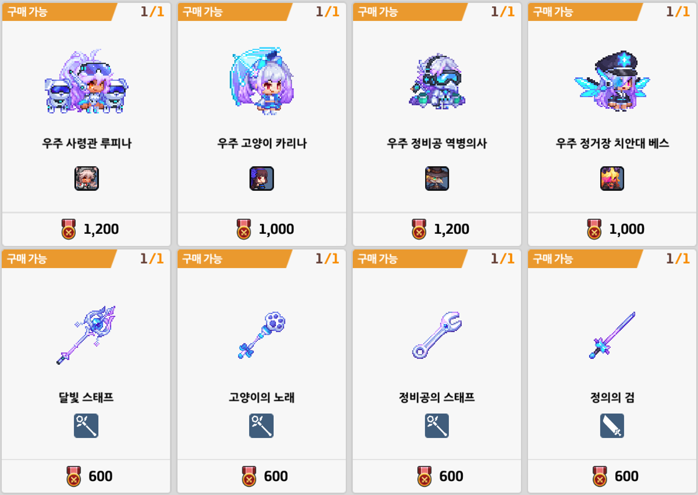
Task: Select the 우주 정비공 역병의사 costume image
Action: coord(437,82)
